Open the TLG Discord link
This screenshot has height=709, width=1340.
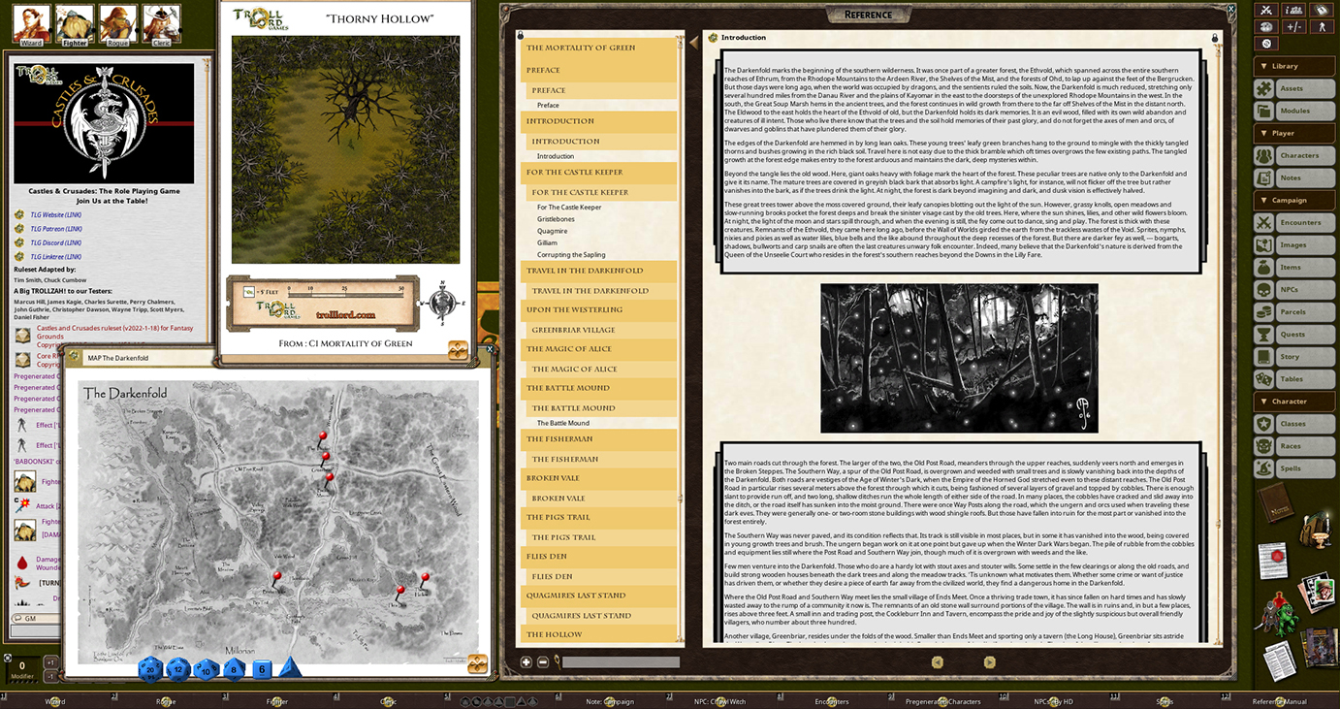click(x=55, y=242)
